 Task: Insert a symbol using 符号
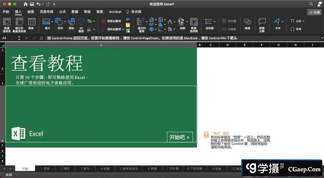point(296,29)
